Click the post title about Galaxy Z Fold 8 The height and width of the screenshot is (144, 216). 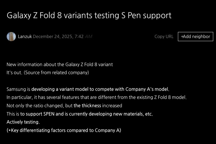89,15
